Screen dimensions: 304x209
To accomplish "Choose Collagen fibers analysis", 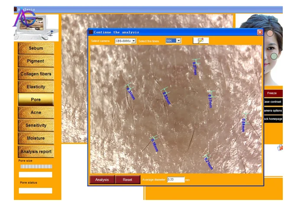I will [36, 74].
